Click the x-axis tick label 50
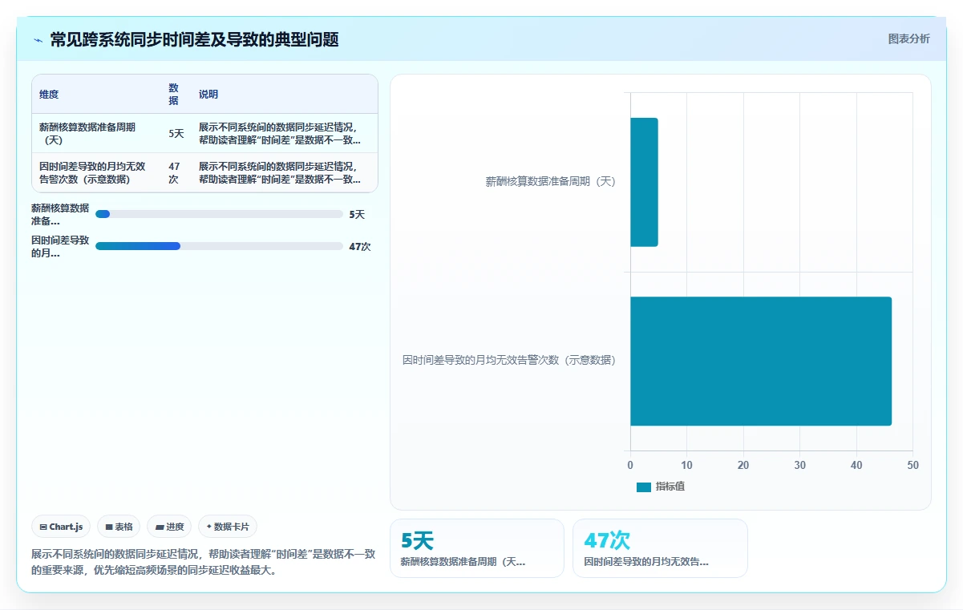Viewport: 963px width, 610px height. [912, 466]
